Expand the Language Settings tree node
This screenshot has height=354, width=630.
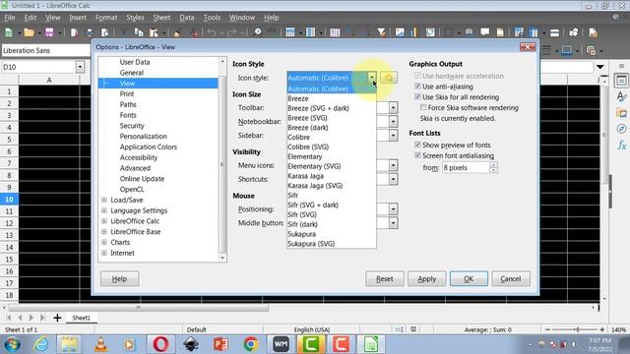(x=104, y=210)
